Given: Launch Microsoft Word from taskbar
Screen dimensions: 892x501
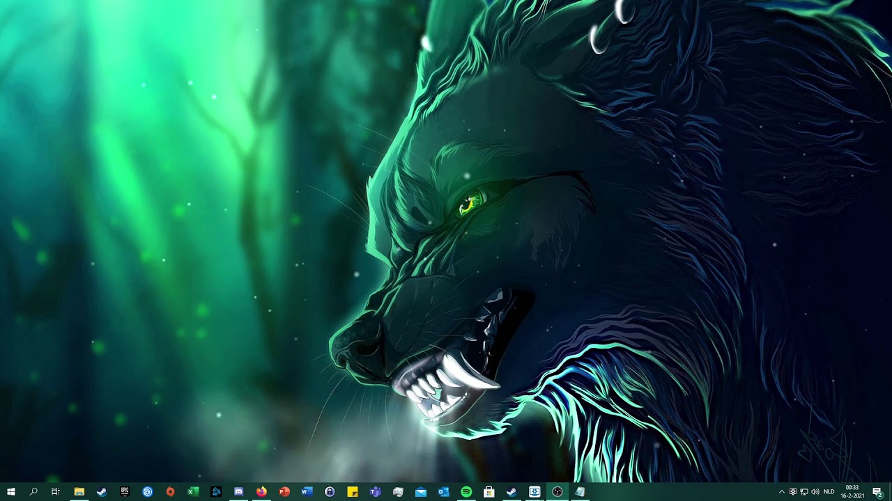Looking at the screenshot, I should [x=307, y=492].
